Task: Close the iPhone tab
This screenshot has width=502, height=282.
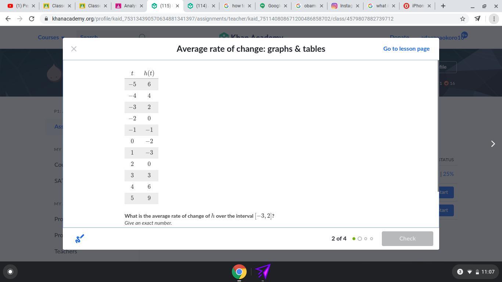Action: pyautogui.click(x=429, y=6)
